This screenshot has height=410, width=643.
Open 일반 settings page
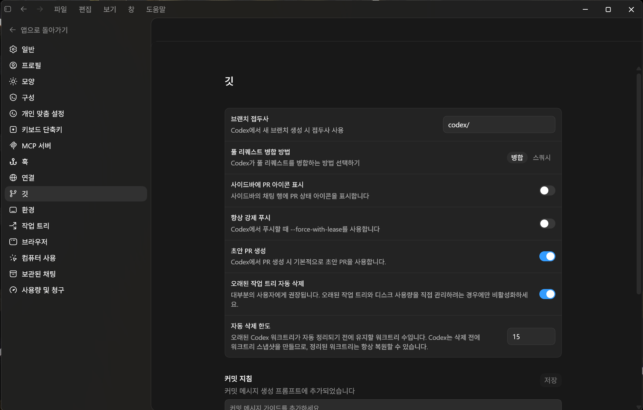click(x=76, y=49)
